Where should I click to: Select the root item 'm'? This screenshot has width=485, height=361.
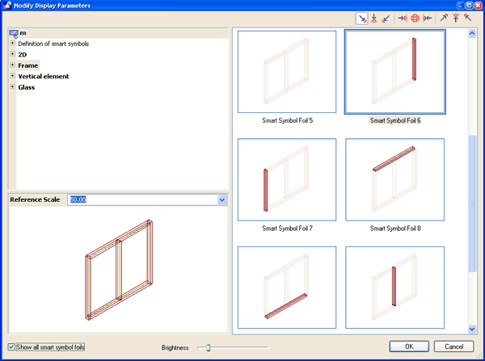[23, 33]
